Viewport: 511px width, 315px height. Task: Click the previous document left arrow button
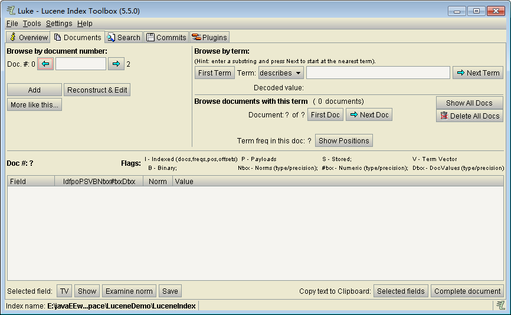(45, 64)
